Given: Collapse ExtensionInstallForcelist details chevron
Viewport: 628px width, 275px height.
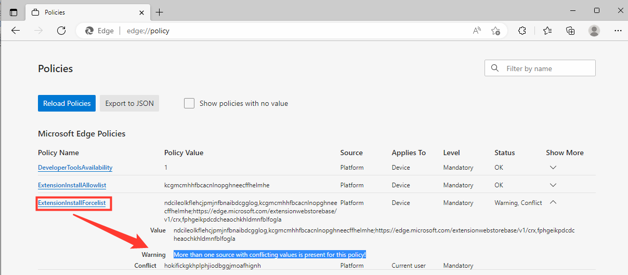Looking at the screenshot, I should [553, 203].
